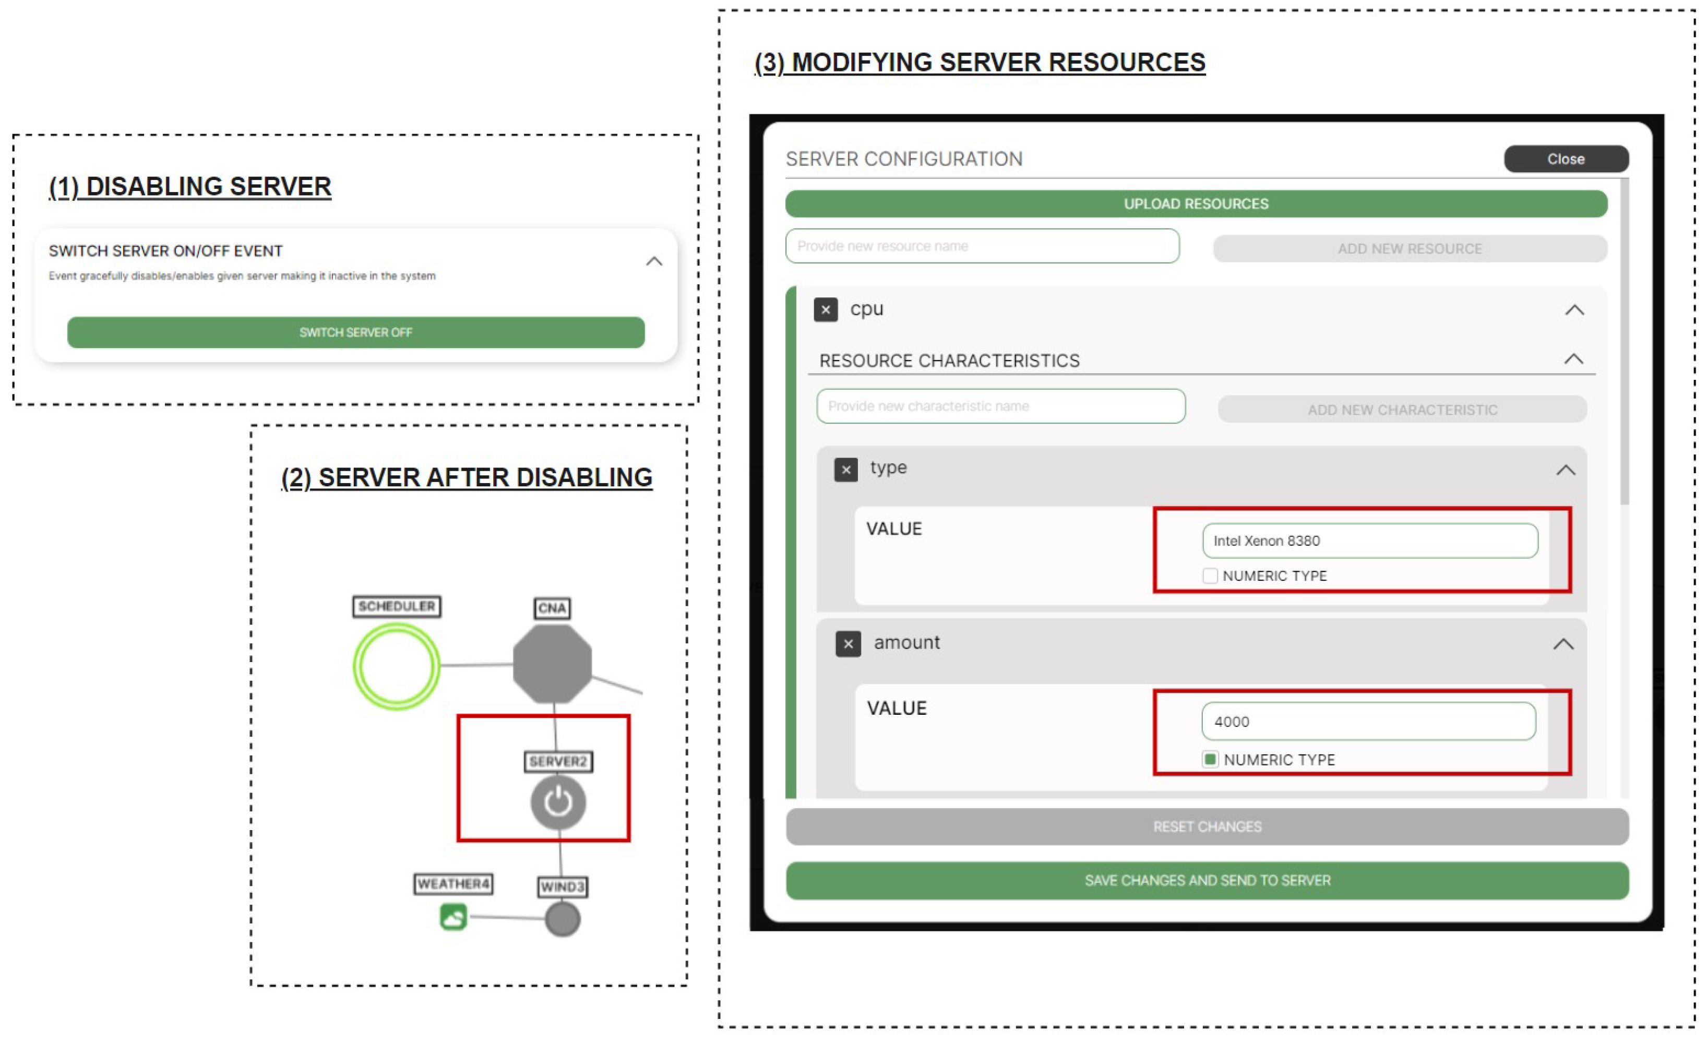1707x1044 pixels.
Task: Click the Upload Resources button
Action: 1196,203
